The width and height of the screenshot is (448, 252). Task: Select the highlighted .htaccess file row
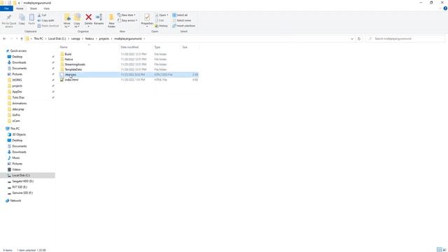pyautogui.click(x=129, y=75)
